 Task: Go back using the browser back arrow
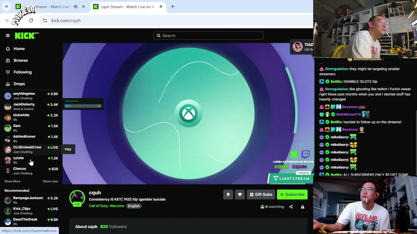point(7,20)
